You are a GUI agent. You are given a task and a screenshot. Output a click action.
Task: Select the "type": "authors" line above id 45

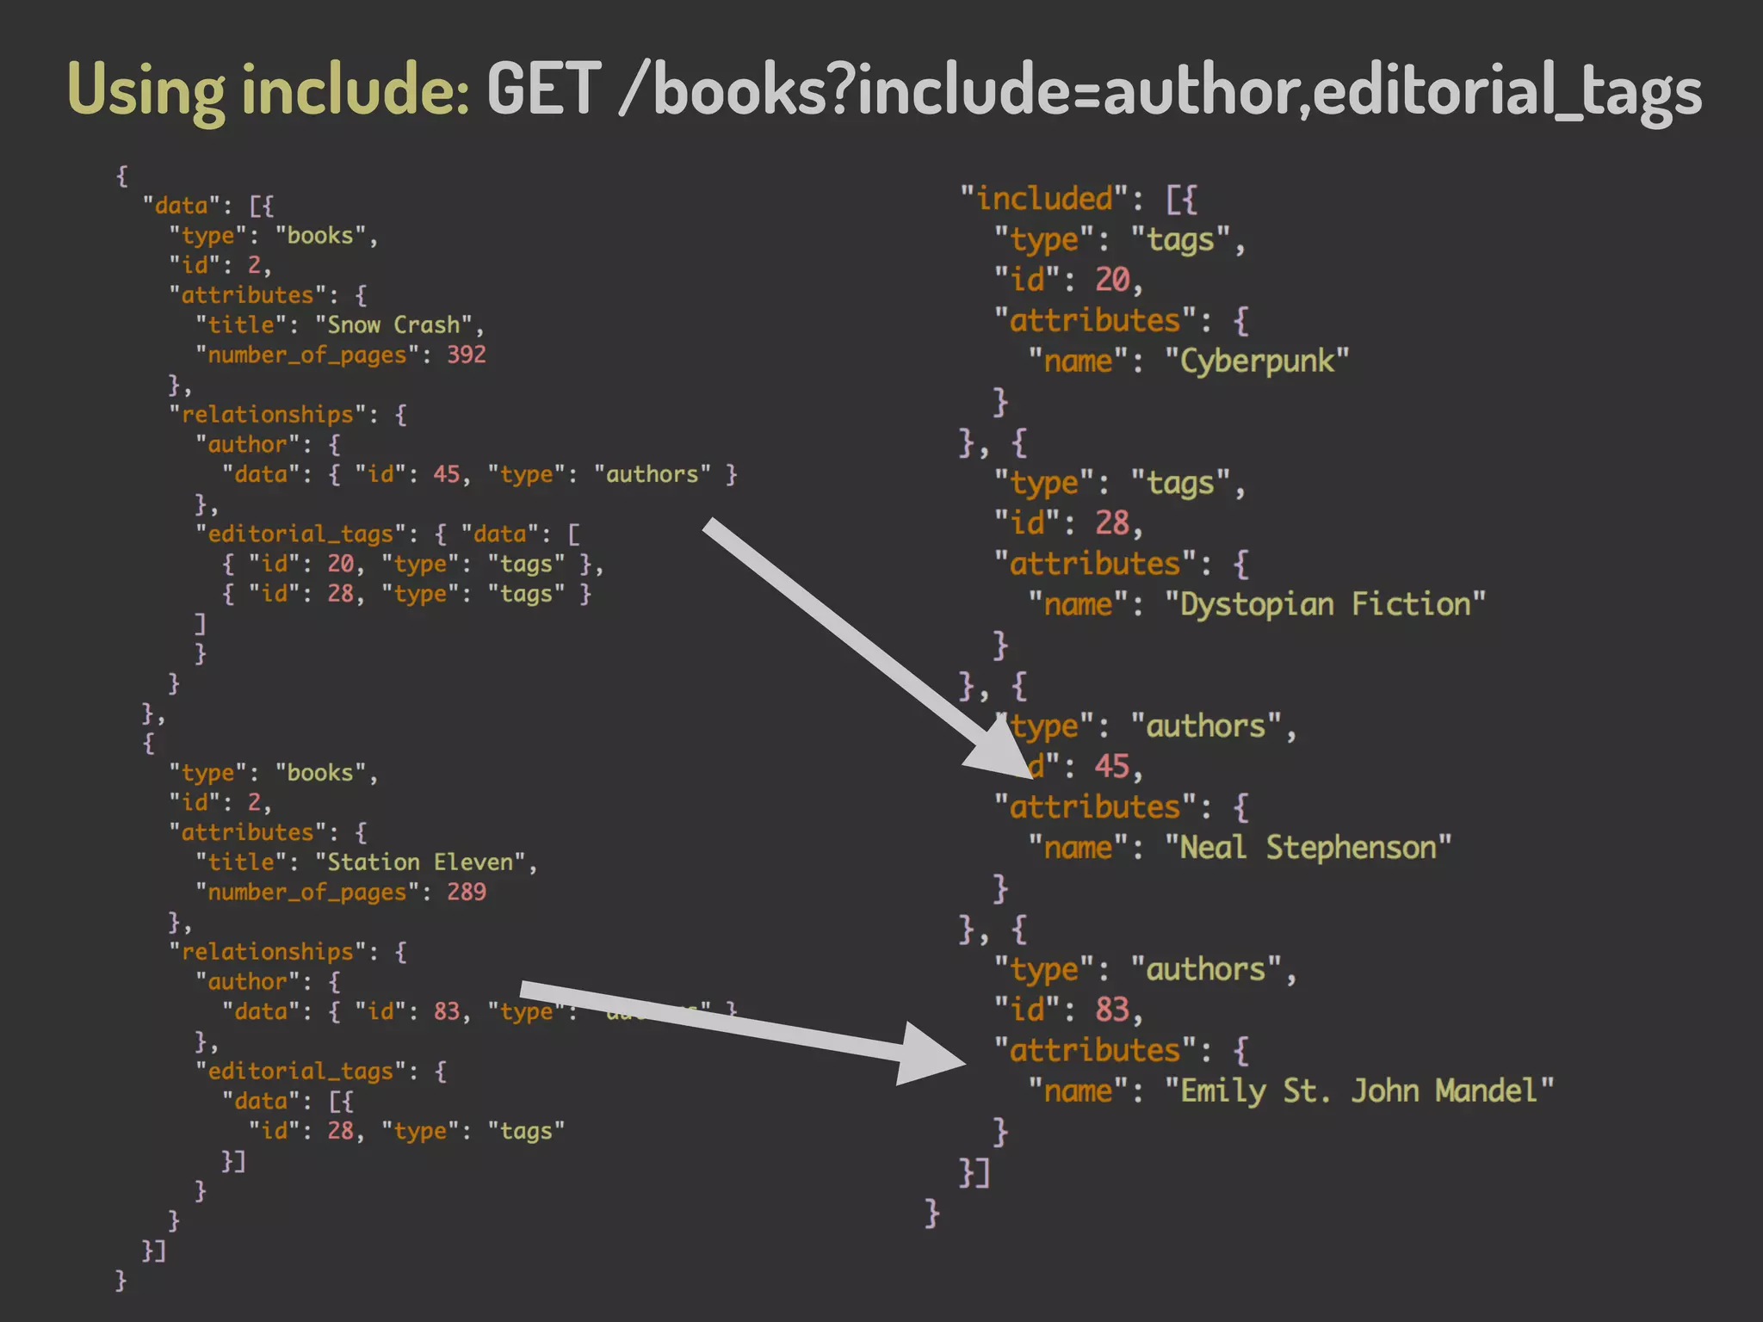(1146, 726)
